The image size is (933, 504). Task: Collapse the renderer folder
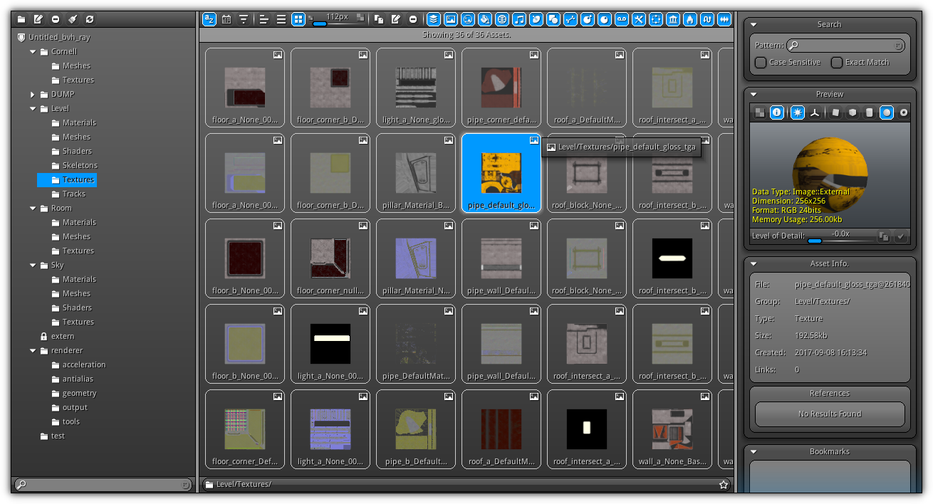(x=33, y=350)
